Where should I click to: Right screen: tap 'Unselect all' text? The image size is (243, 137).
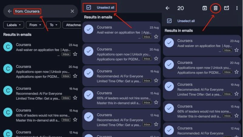[186, 21]
